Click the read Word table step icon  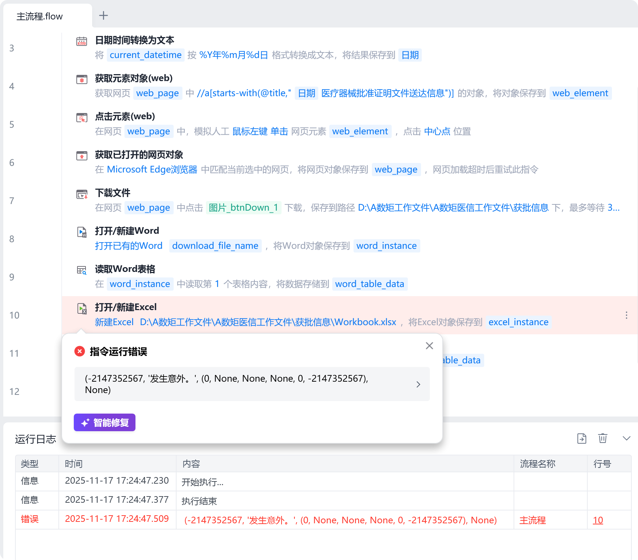coord(81,270)
